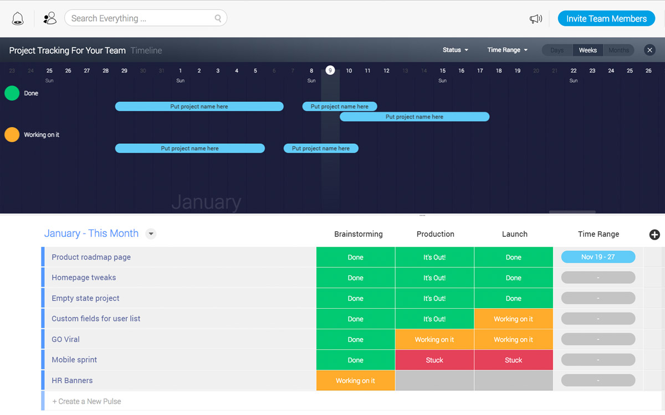Click the team members people icon
Screen dimensions: 665x415
pos(50,19)
